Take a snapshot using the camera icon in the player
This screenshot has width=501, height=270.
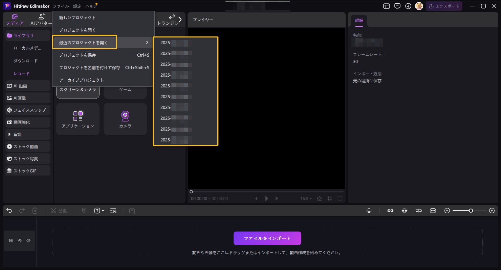(319, 198)
